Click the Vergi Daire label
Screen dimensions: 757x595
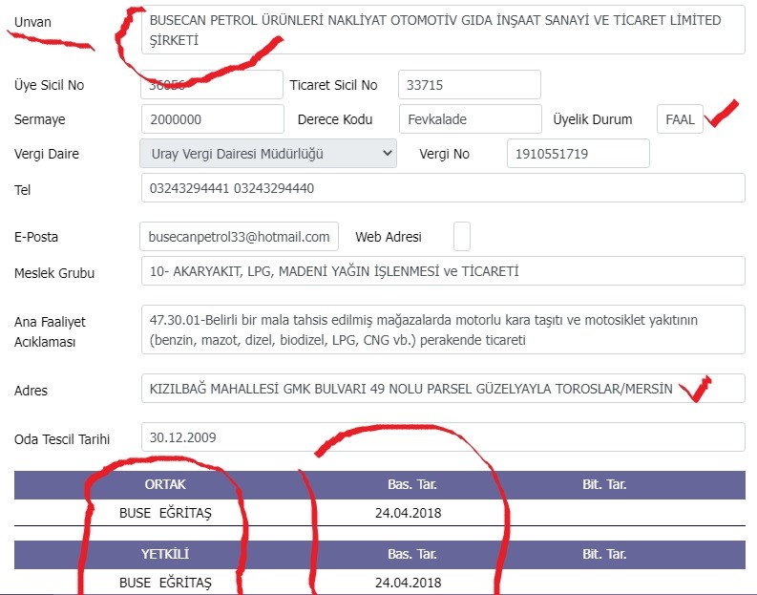click(47, 154)
